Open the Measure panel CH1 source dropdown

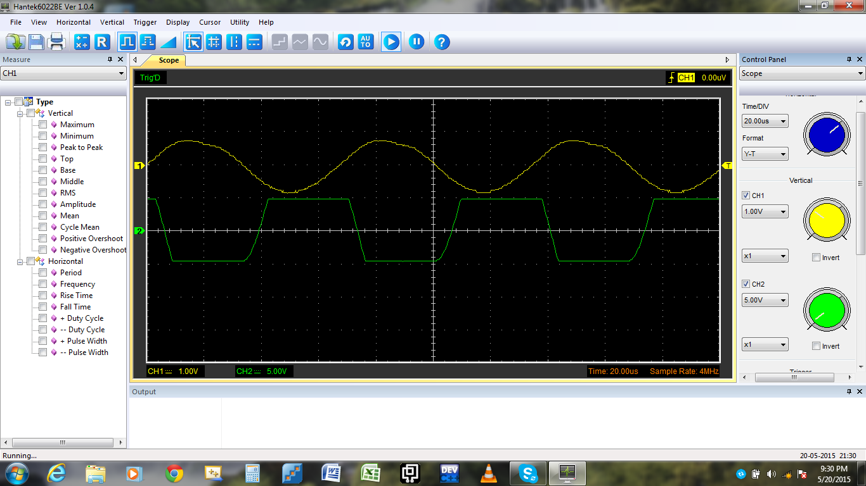[63, 73]
